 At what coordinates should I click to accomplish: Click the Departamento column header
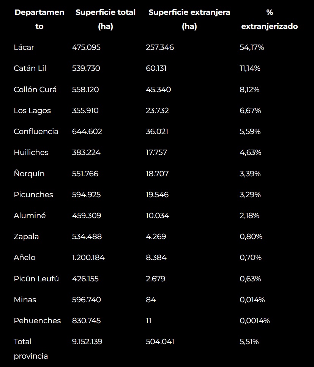39,19
